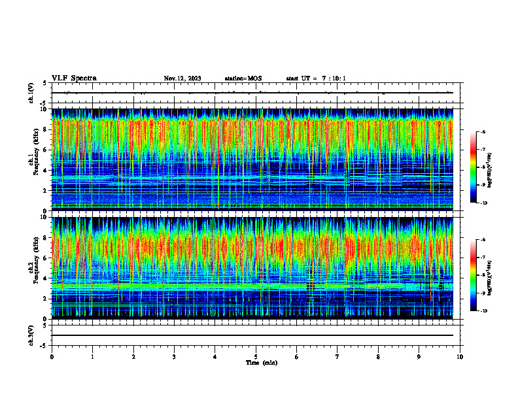Image resolution: width=518 pixels, height=400 pixels.
Task: Click the "6" minute tick label
Action: pyautogui.click(x=297, y=357)
